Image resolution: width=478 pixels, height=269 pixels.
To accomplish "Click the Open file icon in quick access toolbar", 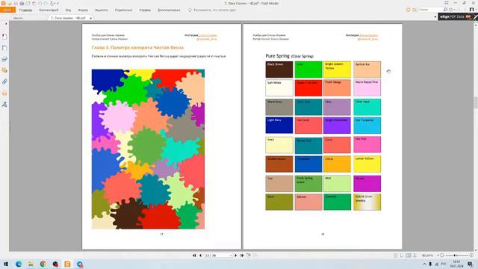I will point(10,3).
